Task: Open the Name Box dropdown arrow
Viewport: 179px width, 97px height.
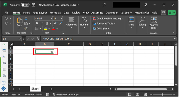Action: click(x=20, y=39)
